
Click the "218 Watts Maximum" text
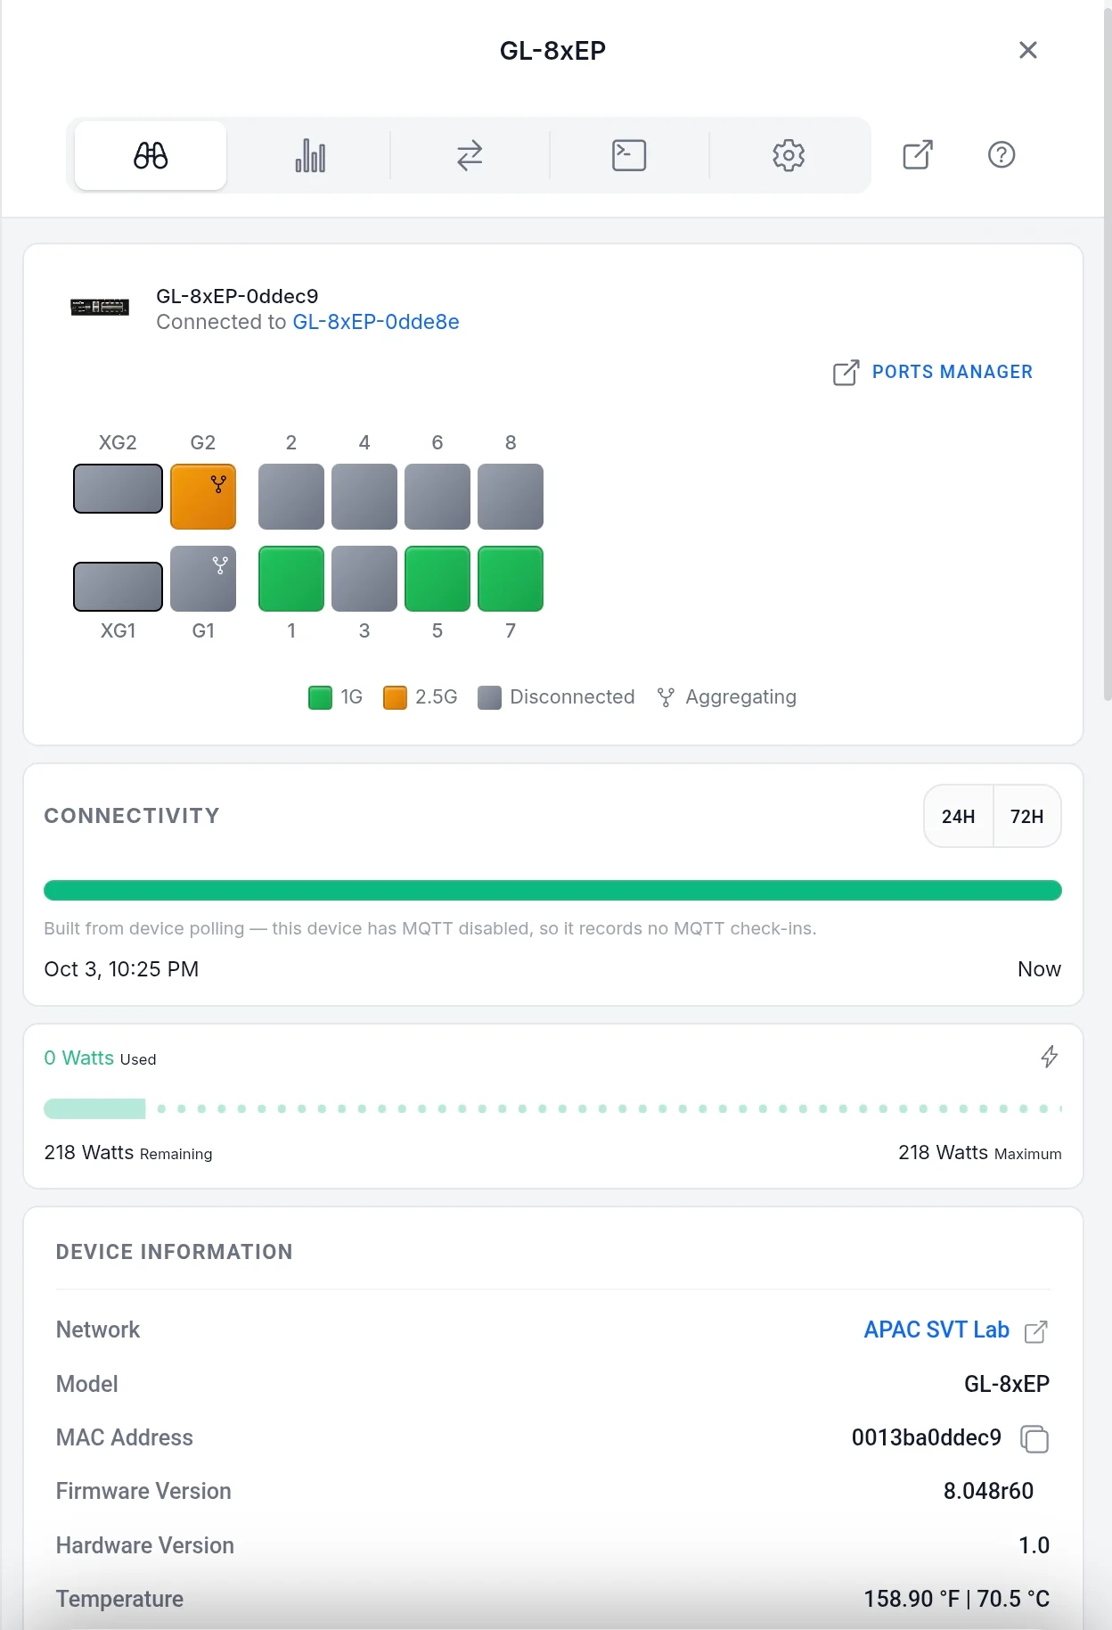(980, 1153)
